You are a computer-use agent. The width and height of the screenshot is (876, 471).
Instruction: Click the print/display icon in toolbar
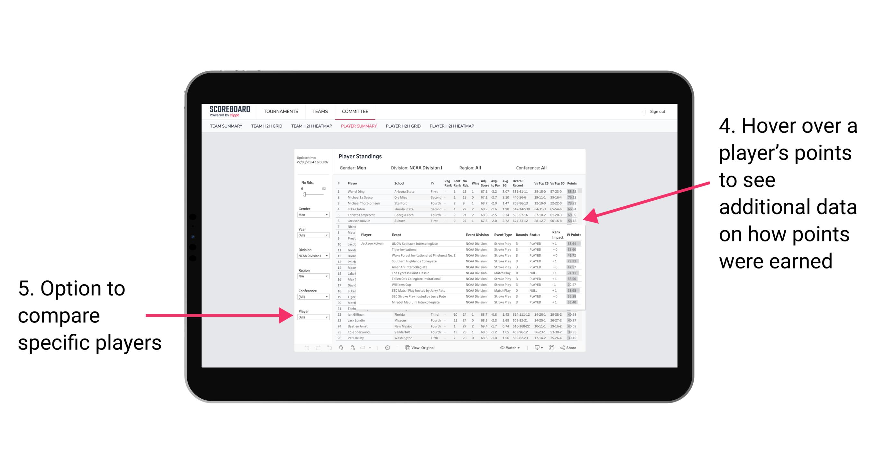pos(535,348)
